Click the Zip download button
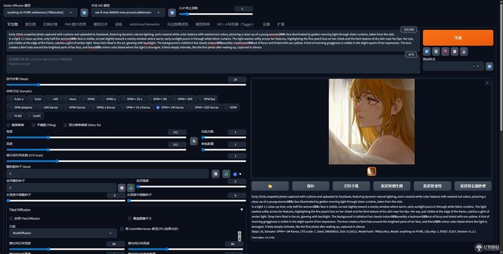The image size is (503, 254). coord(351,186)
